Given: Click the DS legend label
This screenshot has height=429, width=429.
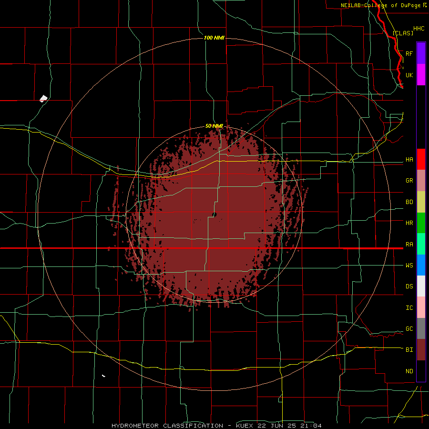Looking at the screenshot, I should (409, 286).
